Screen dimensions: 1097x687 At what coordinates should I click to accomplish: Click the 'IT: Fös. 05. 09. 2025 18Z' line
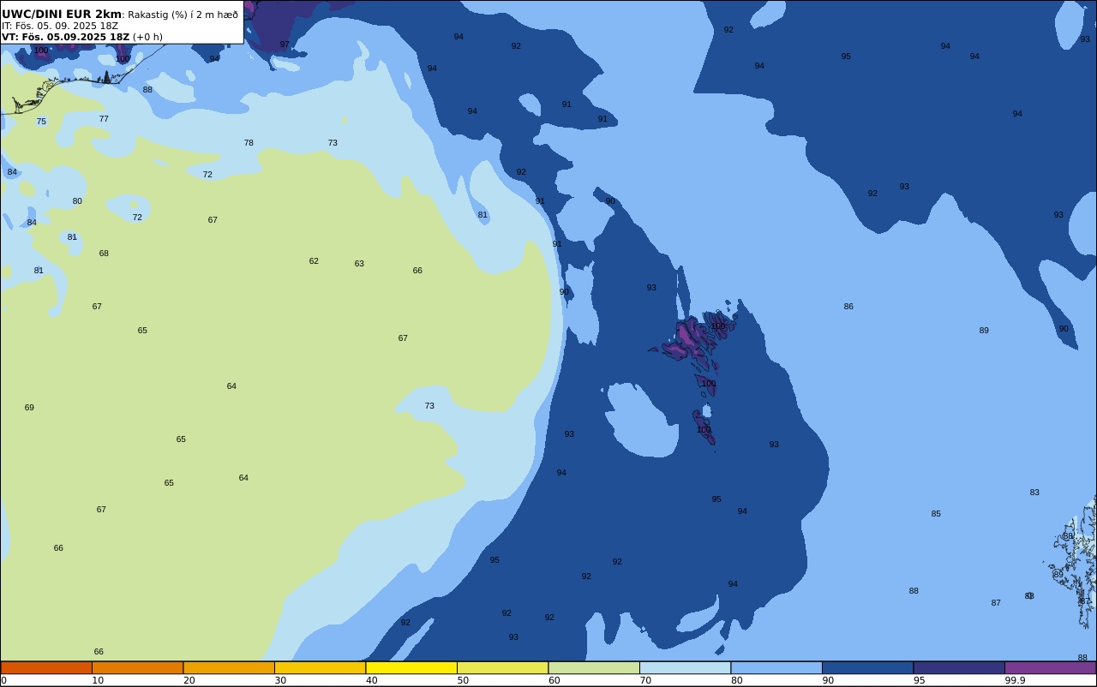click(x=60, y=26)
